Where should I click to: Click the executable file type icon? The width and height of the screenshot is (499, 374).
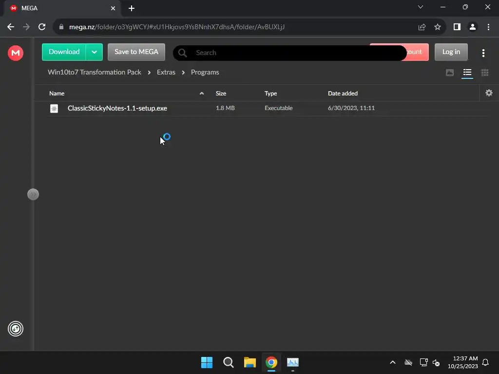pyautogui.click(x=54, y=109)
